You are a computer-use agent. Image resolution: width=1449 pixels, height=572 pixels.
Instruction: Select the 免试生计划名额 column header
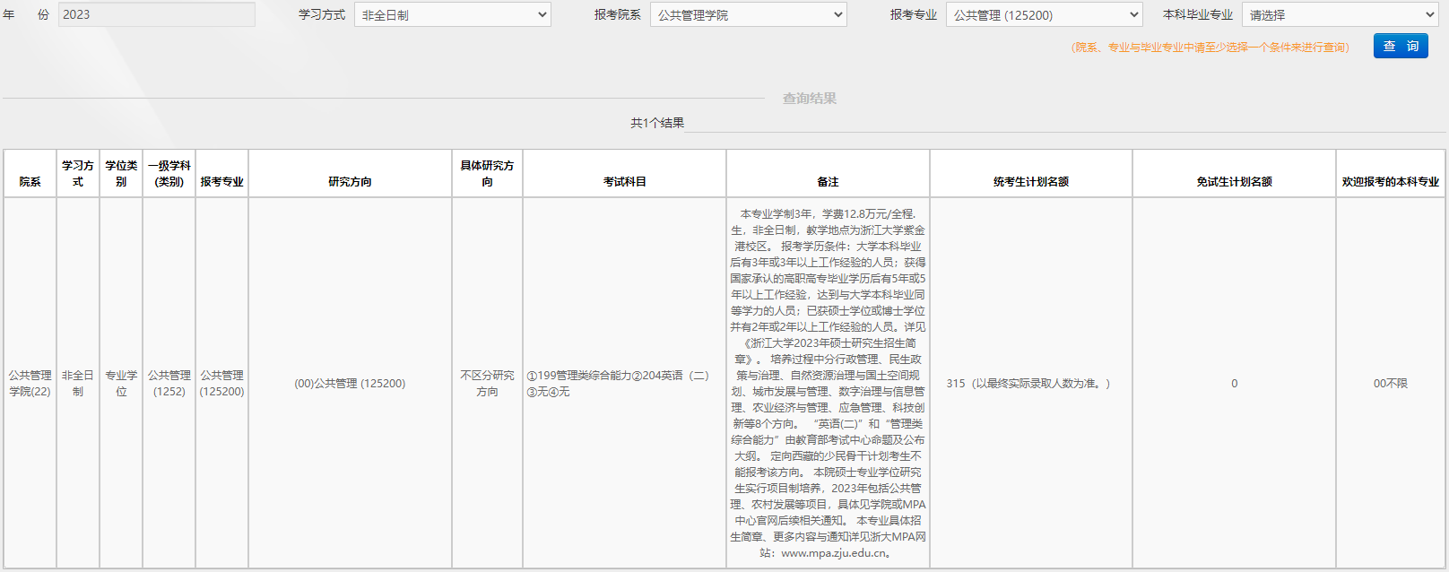pyautogui.click(x=1234, y=181)
